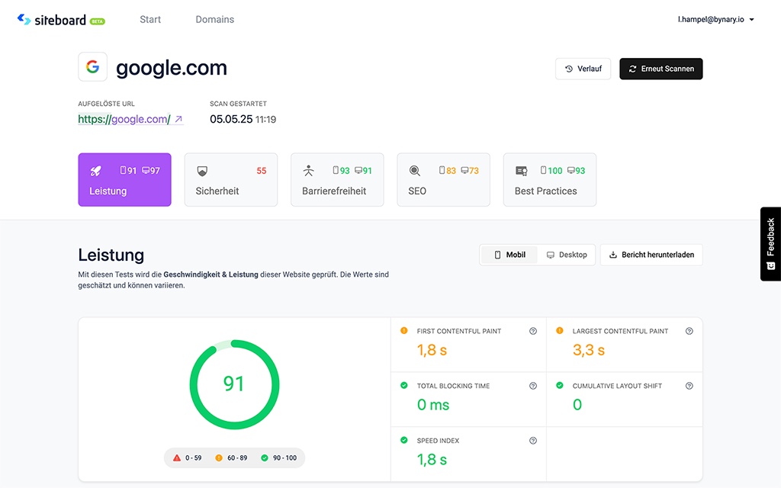The image size is (781, 488).
Task: Click the 0 ms Total Blocking Time value
Action: pos(433,405)
